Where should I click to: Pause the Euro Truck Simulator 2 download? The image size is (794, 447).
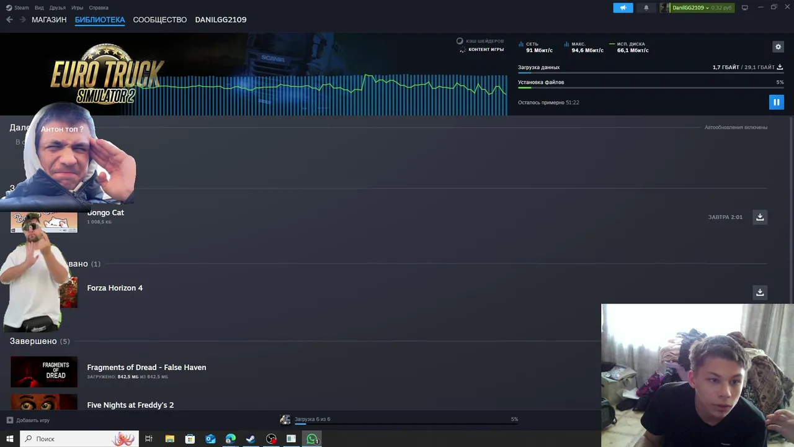[x=776, y=102]
